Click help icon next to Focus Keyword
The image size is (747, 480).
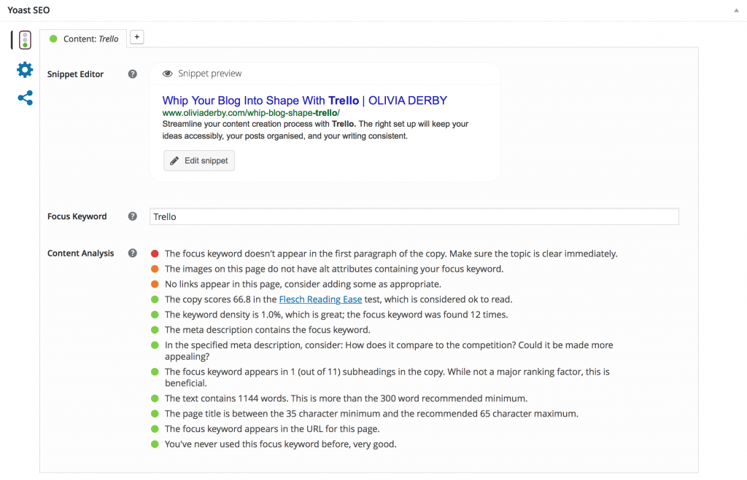pos(133,216)
